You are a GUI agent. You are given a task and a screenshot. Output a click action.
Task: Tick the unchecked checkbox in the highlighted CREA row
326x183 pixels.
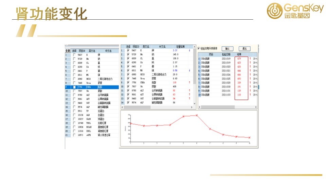74,87
